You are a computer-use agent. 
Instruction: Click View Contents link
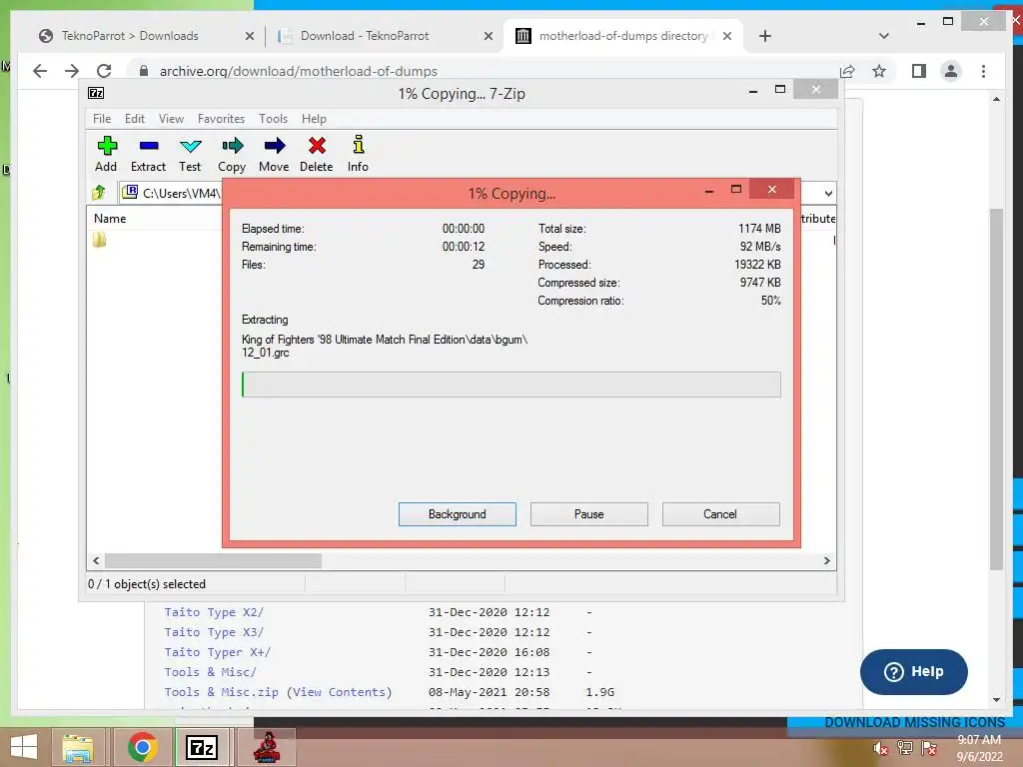coord(340,692)
